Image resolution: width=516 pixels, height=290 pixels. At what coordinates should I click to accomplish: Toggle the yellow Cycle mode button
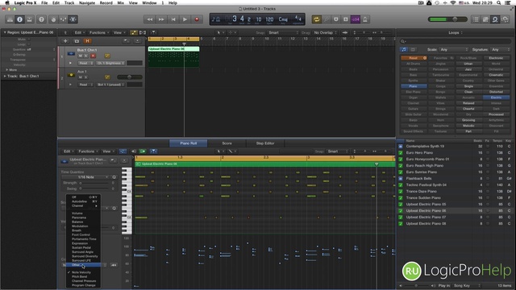317,19
